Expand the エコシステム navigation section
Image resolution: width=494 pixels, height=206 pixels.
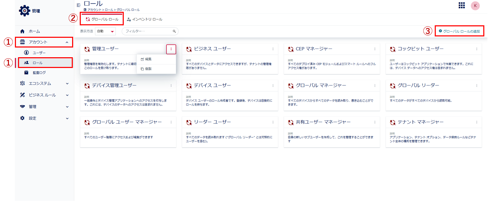click(44, 83)
